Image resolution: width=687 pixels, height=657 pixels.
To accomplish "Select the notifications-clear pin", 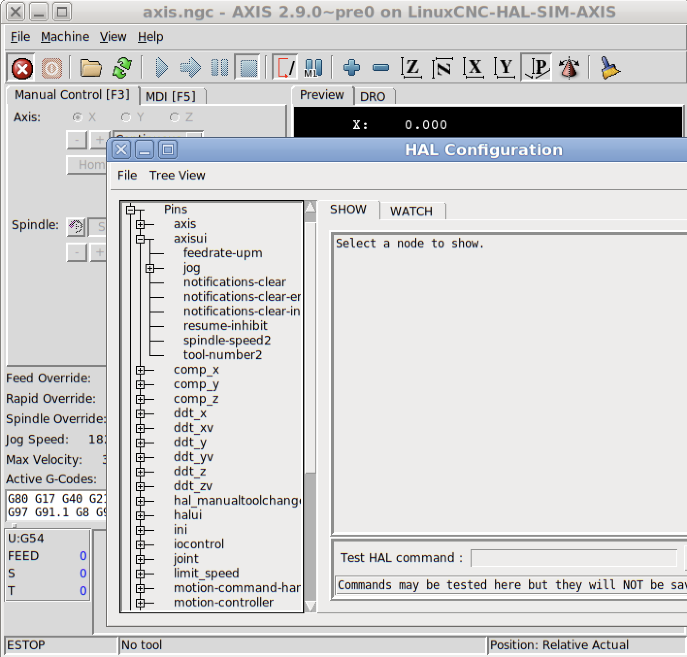I will (235, 282).
